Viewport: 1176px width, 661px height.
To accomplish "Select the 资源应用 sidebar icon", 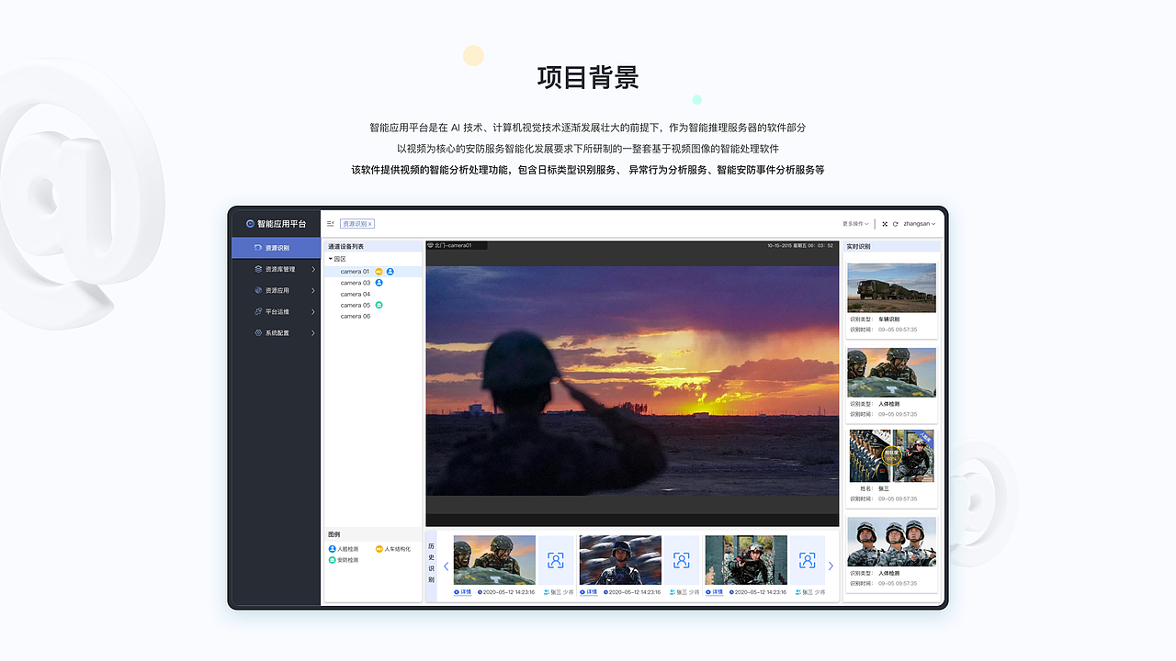I will coord(257,289).
